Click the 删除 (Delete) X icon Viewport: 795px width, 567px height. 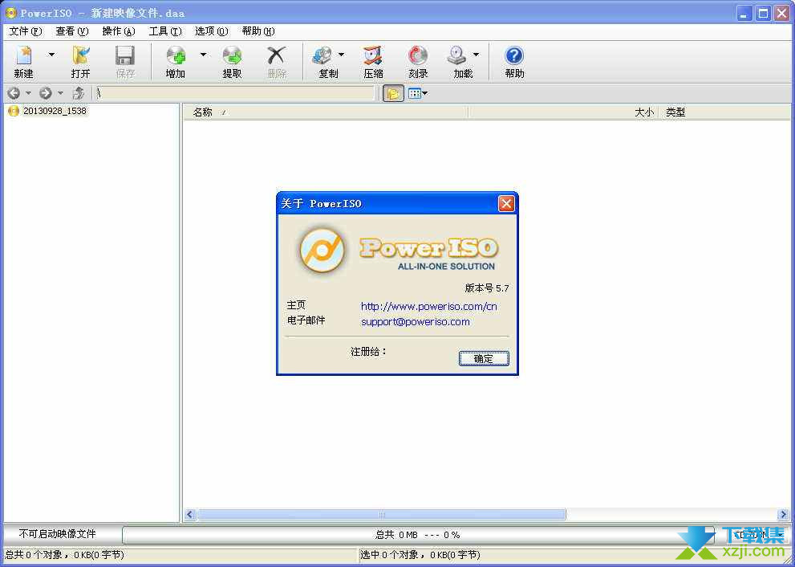277,56
